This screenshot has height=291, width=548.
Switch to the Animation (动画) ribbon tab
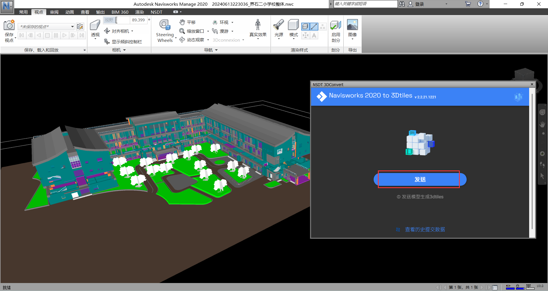70,12
